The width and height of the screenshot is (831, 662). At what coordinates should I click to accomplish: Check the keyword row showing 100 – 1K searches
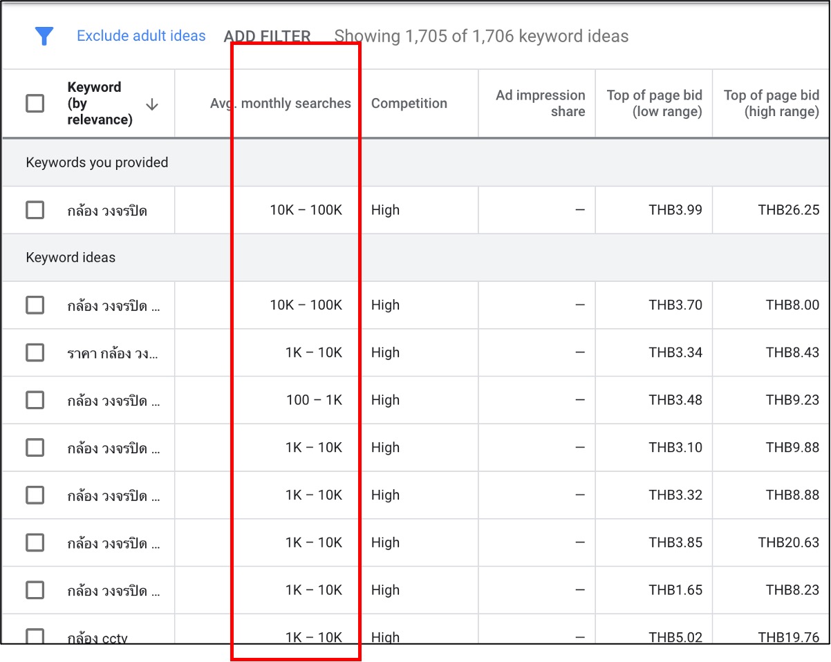(35, 400)
